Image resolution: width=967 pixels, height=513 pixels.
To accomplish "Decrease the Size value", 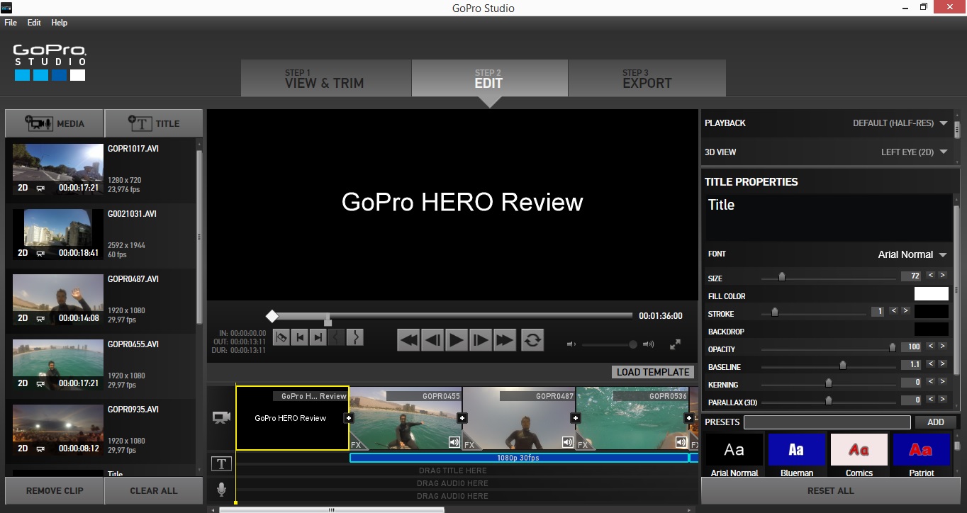I will 931,275.
